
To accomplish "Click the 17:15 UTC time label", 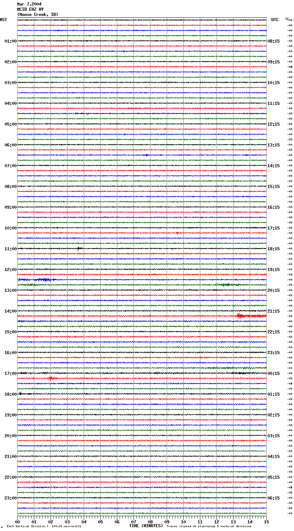I will pyautogui.click(x=274, y=228).
